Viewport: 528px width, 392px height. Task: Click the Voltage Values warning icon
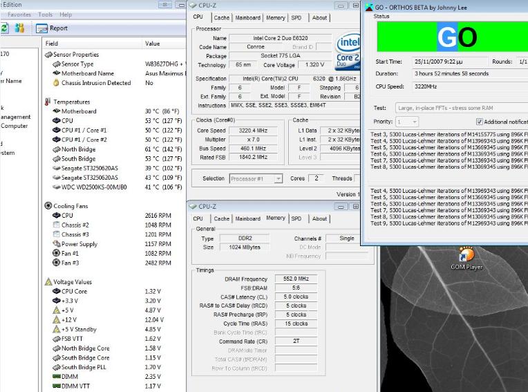pyautogui.click(x=48, y=282)
